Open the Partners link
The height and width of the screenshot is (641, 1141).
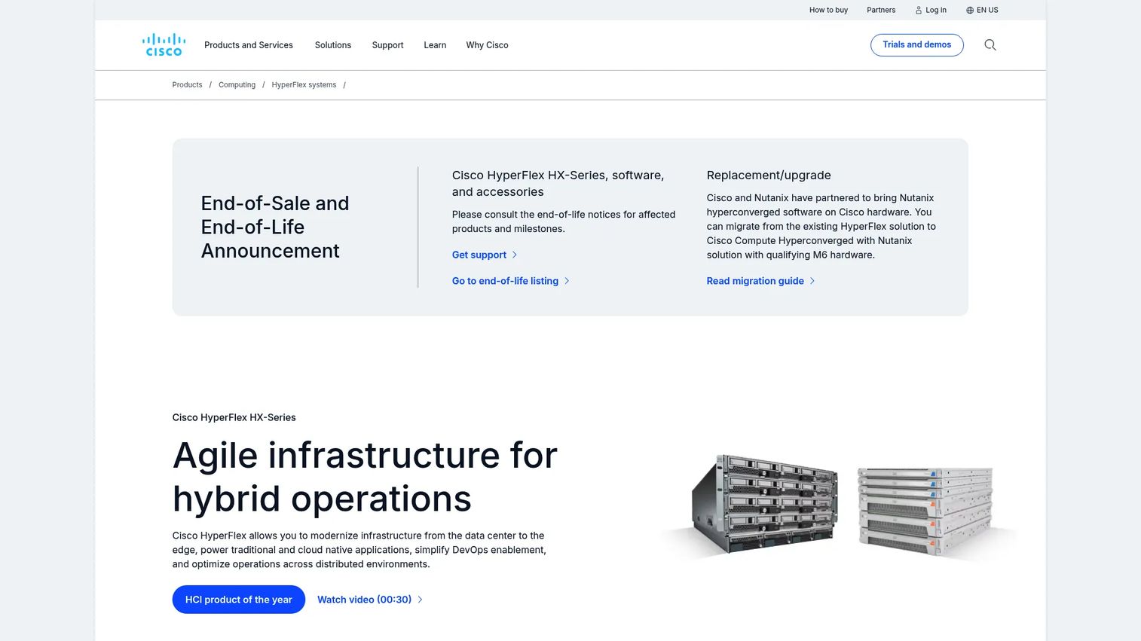pyautogui.click(x=881, y=11)
